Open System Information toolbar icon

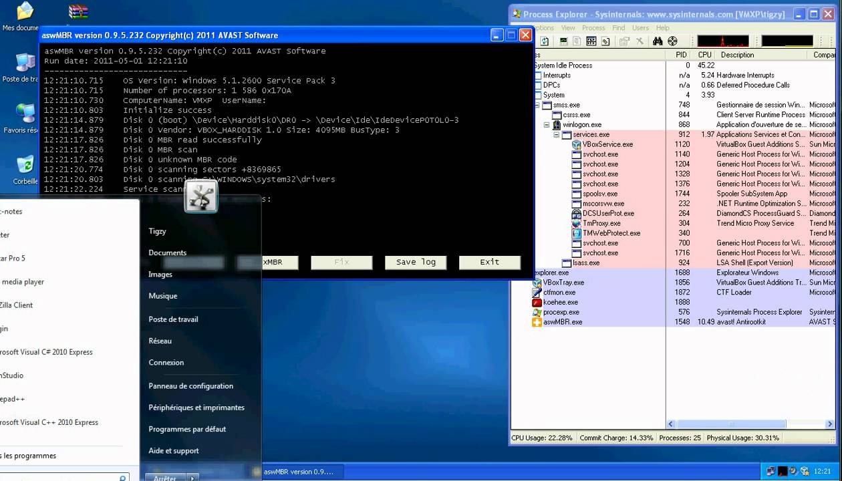coord(564,41)
